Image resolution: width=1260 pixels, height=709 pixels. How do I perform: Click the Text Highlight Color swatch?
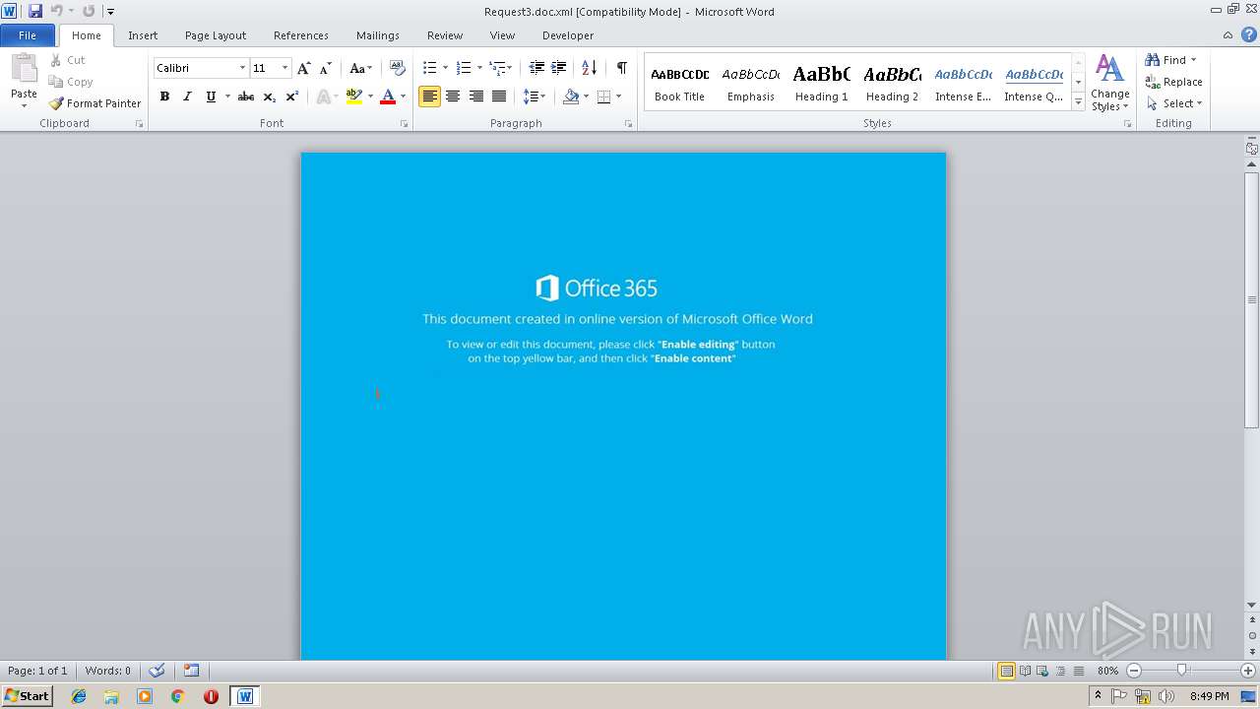354,97
